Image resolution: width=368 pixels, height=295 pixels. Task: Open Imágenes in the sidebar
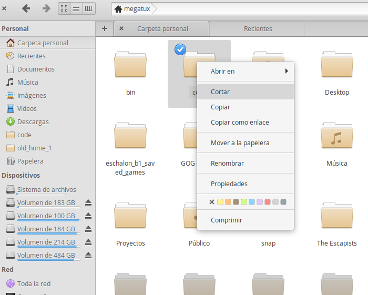point(48,95)
